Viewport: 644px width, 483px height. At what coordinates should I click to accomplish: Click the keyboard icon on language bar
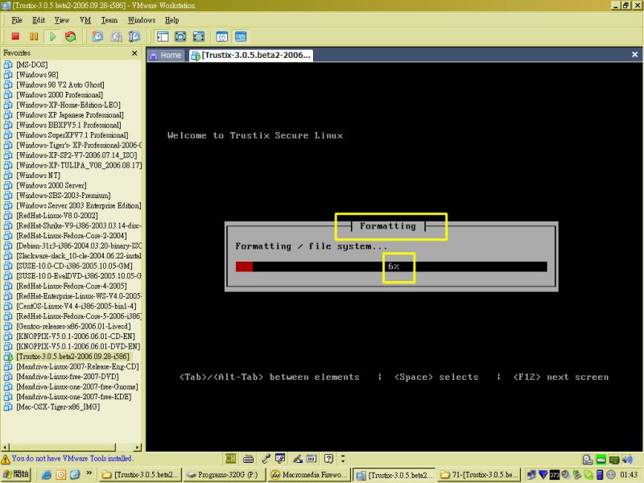coord(248,458)
